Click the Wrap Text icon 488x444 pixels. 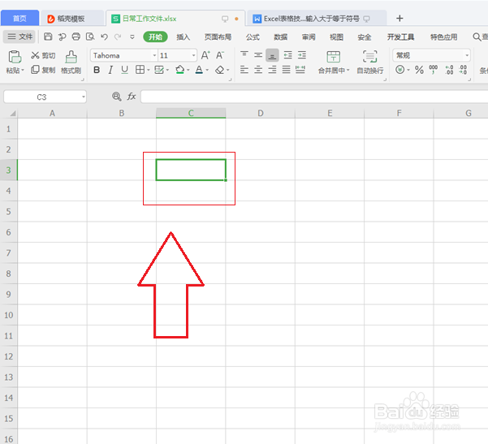(x=370, y=57)
